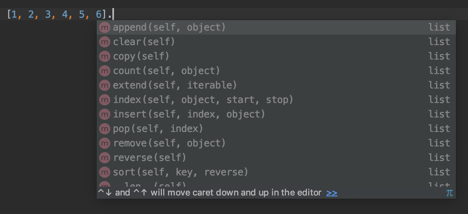Click the method icon beside copy

(105, 56)
